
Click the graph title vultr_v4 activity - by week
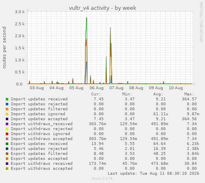point(103,8)
